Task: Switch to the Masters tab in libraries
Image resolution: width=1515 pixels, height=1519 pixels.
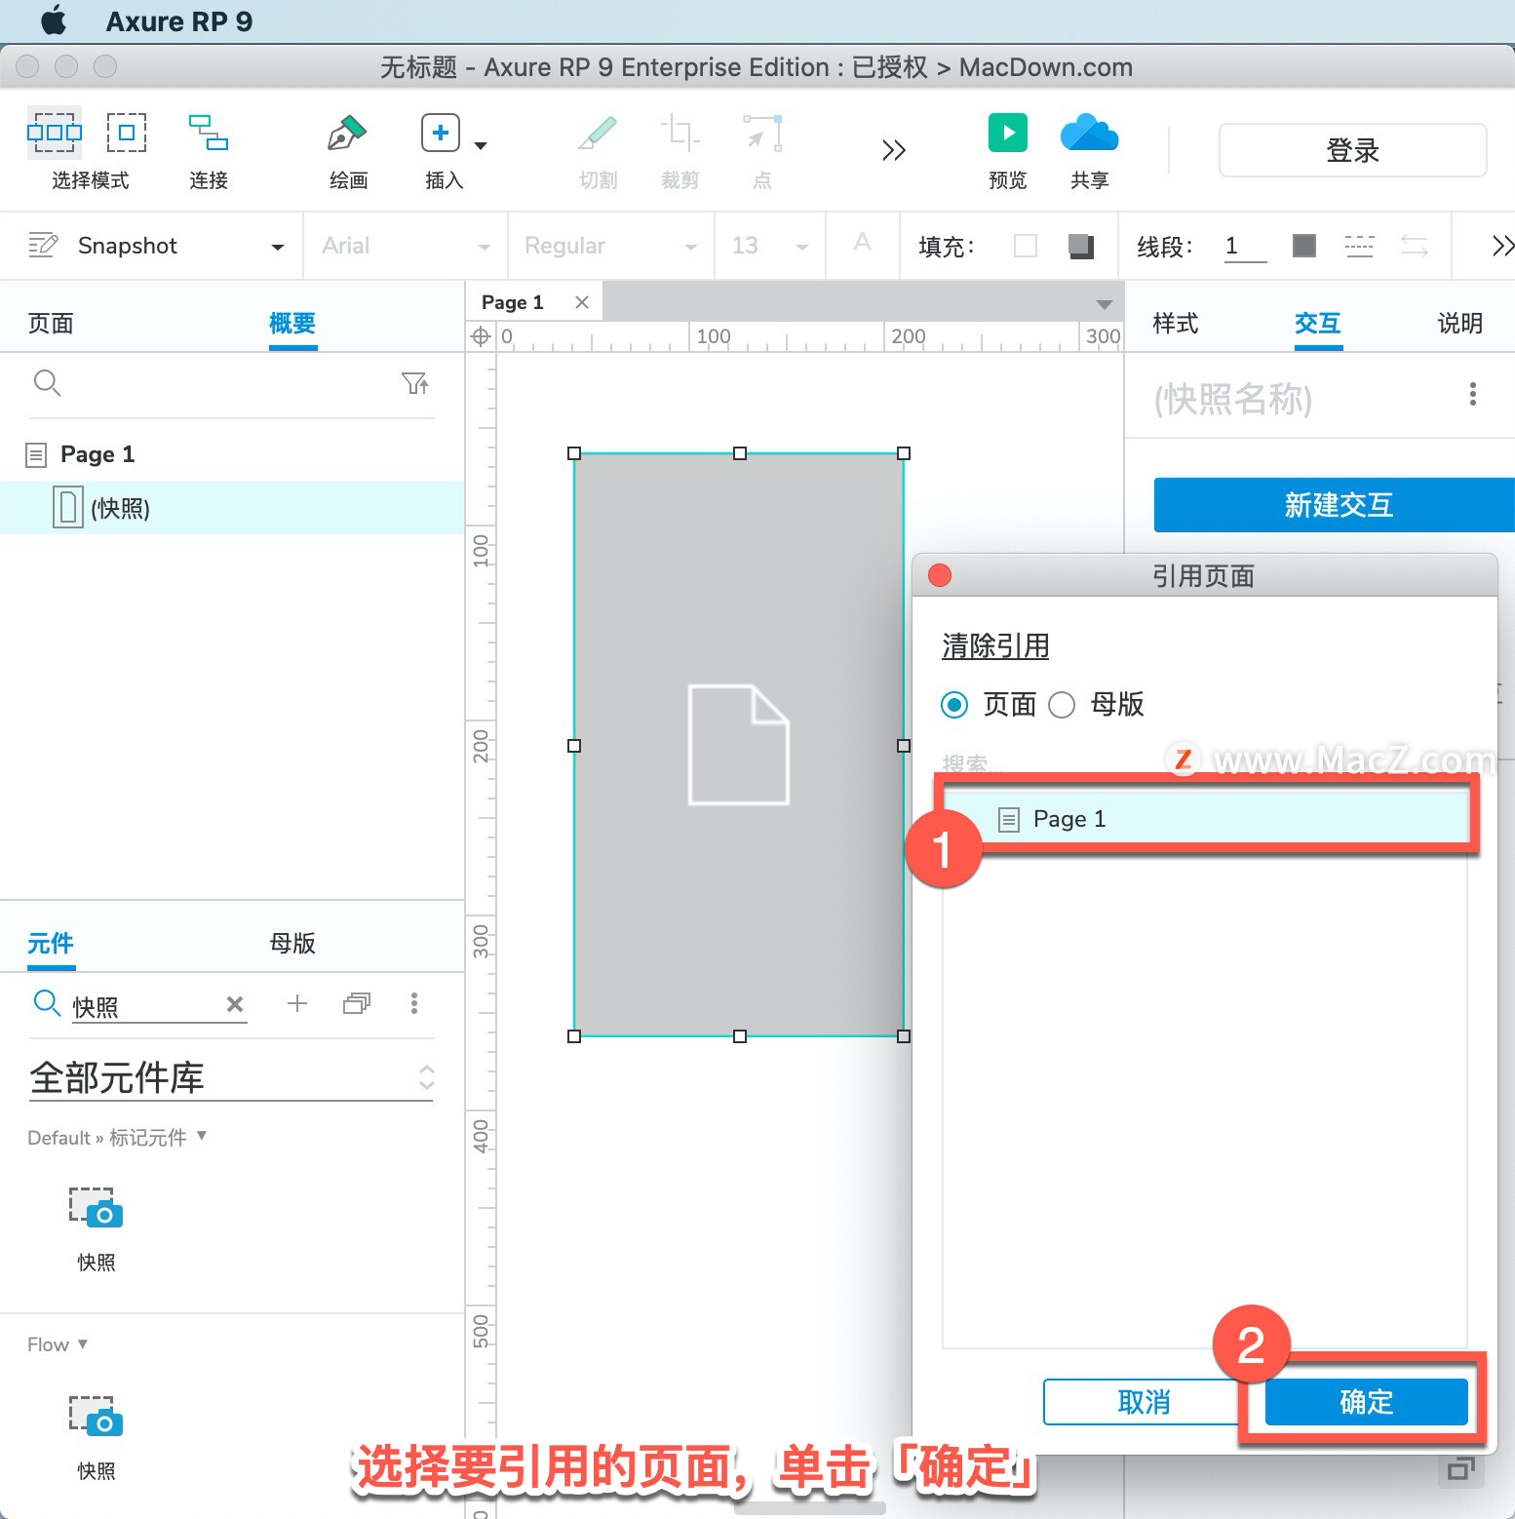Action: pyautogui.click(x=292, y=944)
